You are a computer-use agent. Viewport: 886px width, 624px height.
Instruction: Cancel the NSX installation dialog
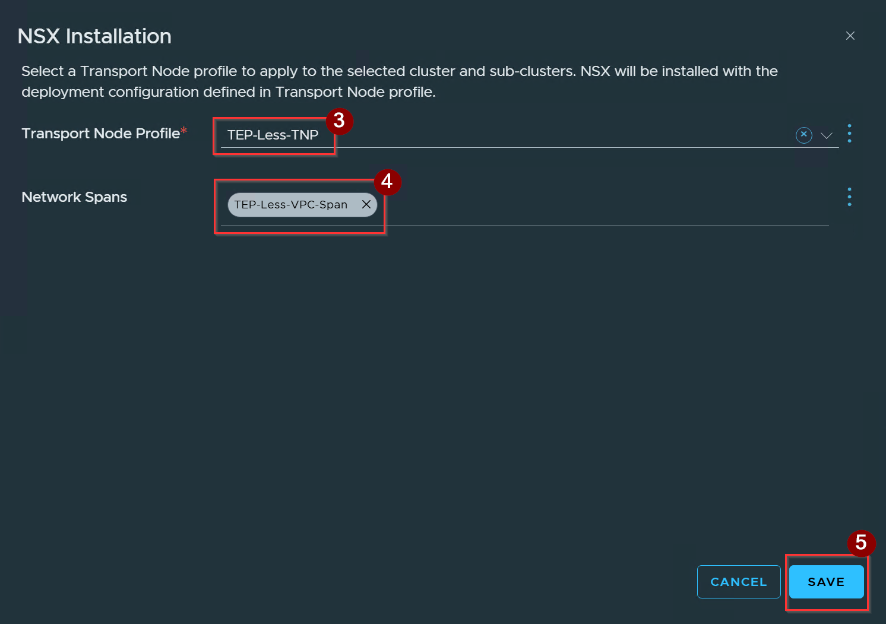pyautogui.click(x=739, y=582)
